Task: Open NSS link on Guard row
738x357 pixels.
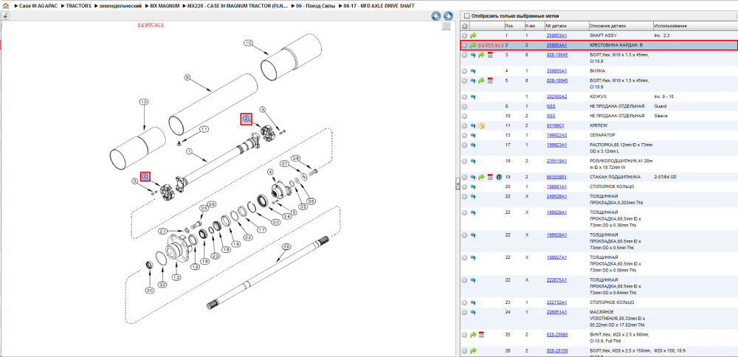Action: click(551, 106)
